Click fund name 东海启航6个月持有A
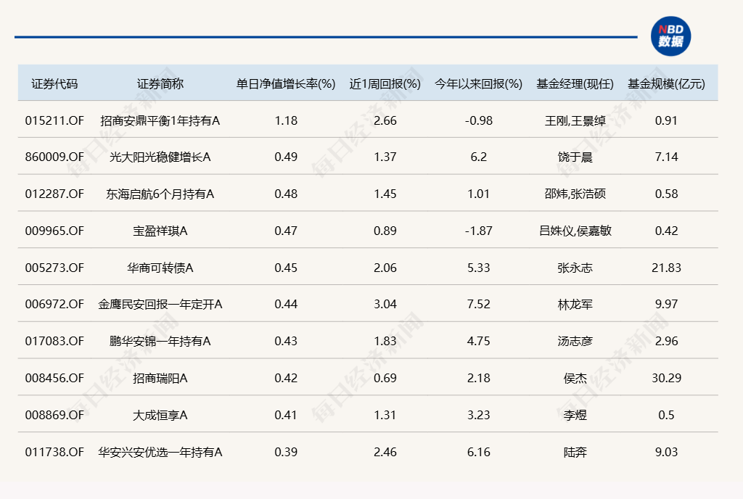Viewport: 743px width, 499px height. [160, 194]
